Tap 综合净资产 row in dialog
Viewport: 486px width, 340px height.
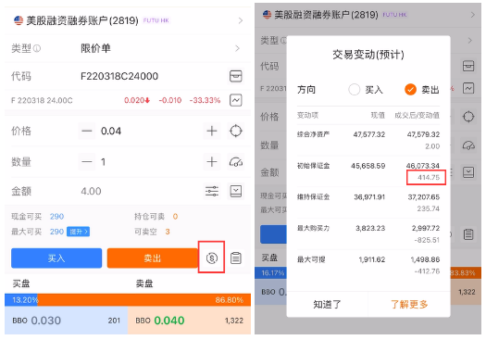pos(368,140)
